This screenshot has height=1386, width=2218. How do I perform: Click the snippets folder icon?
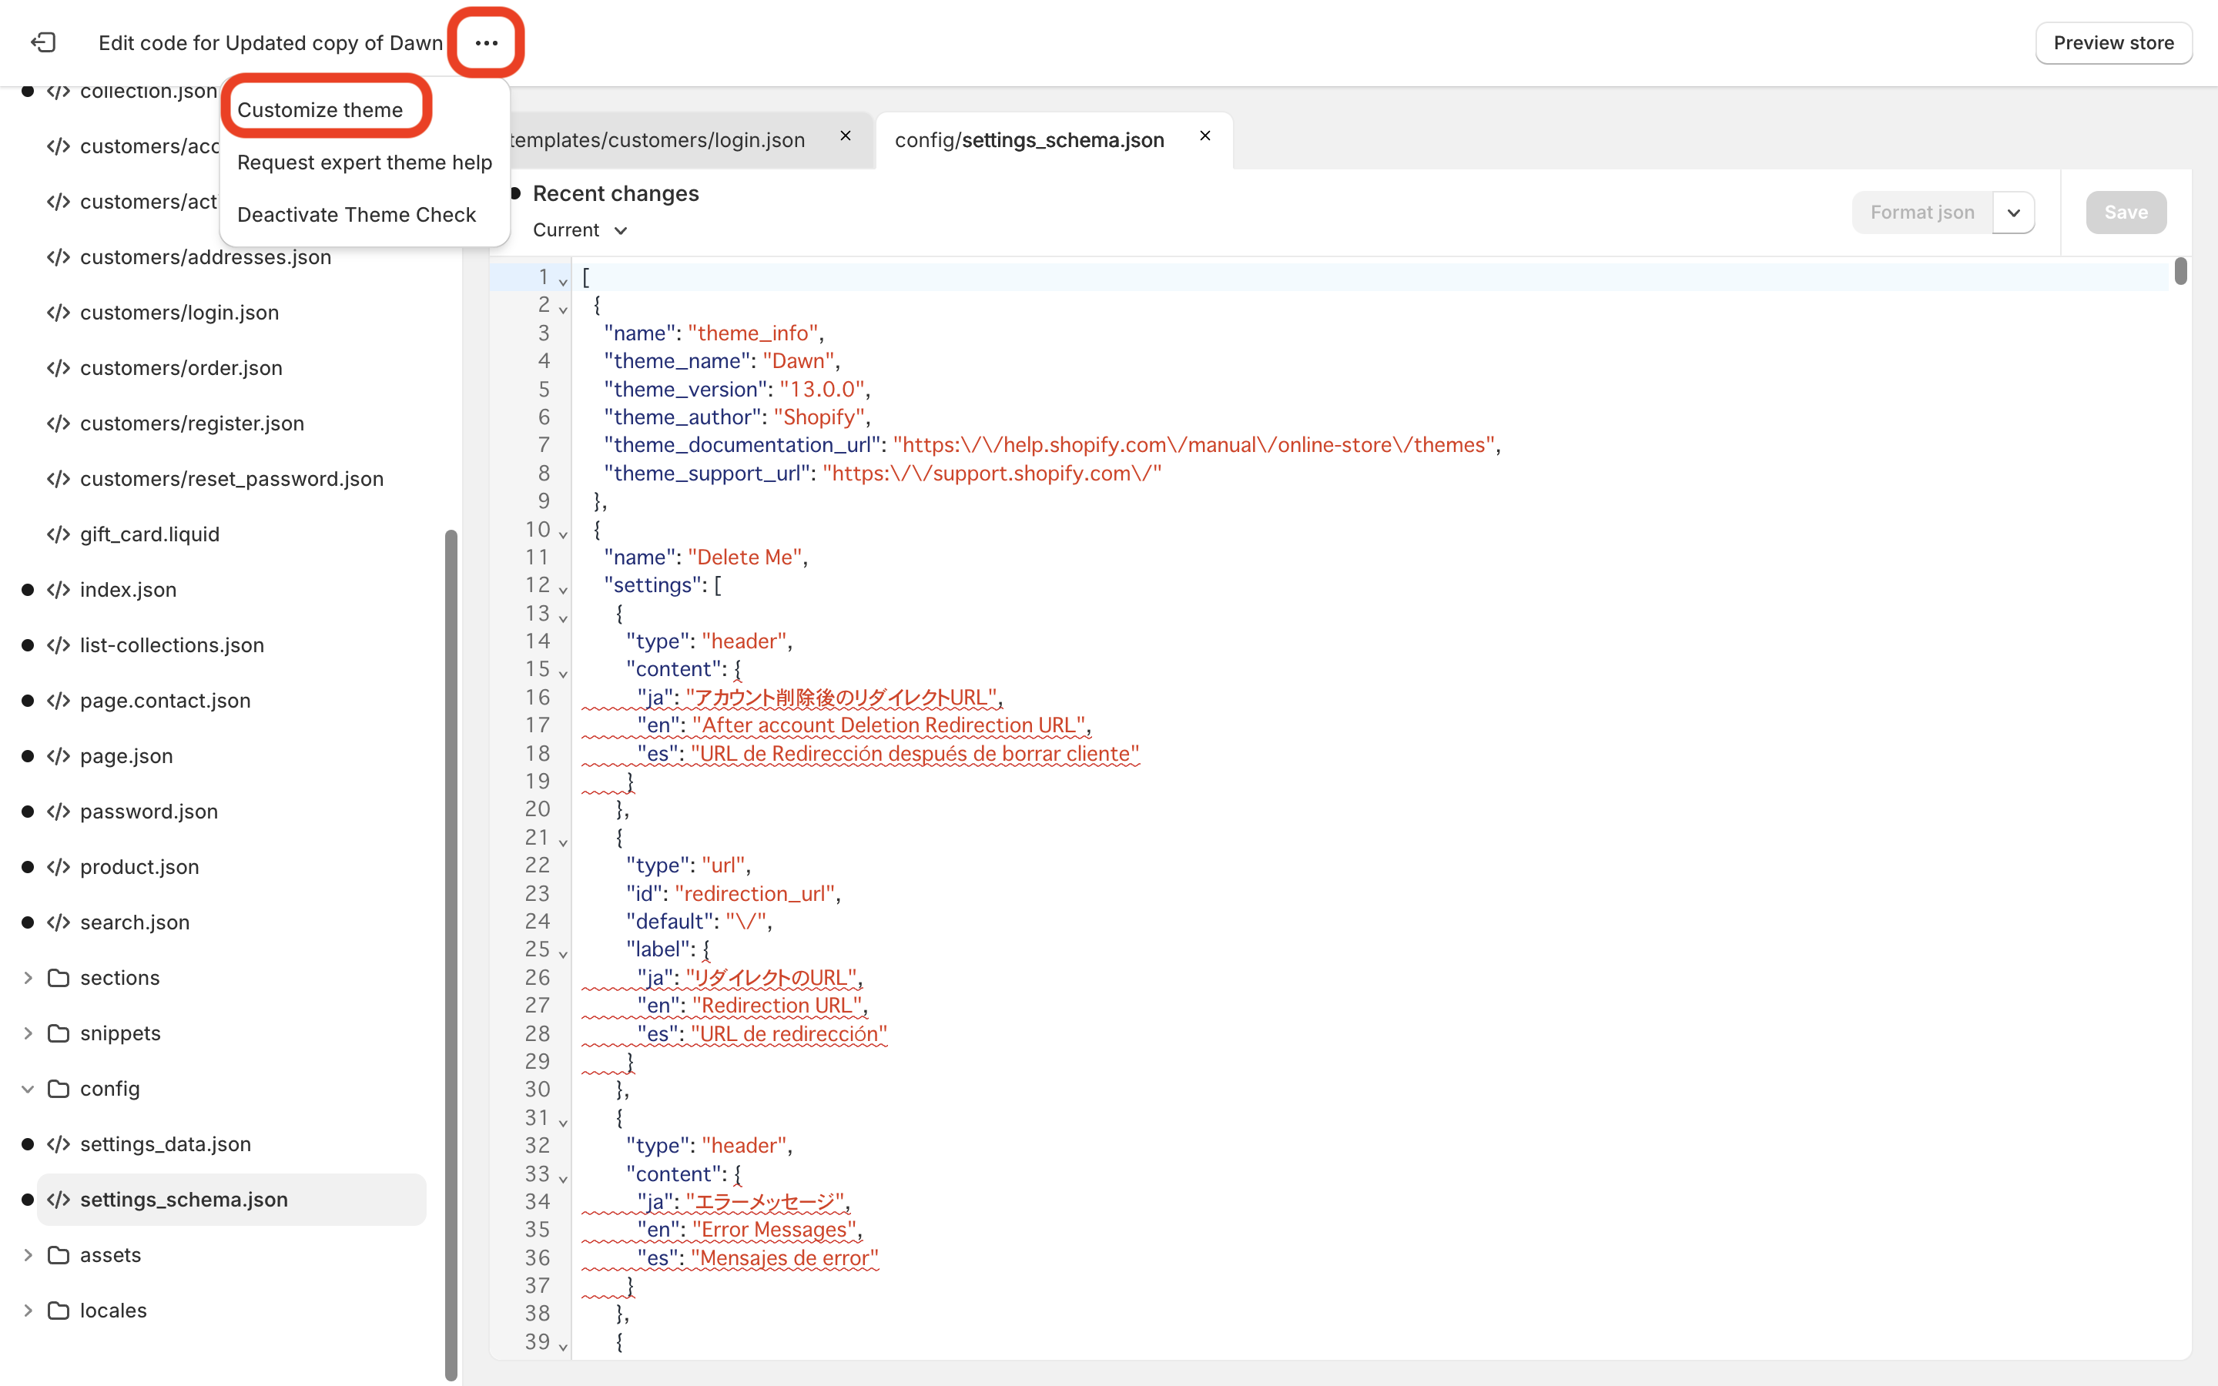(59, 1033)
